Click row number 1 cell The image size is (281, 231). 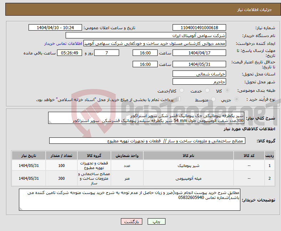coord(270,166)
